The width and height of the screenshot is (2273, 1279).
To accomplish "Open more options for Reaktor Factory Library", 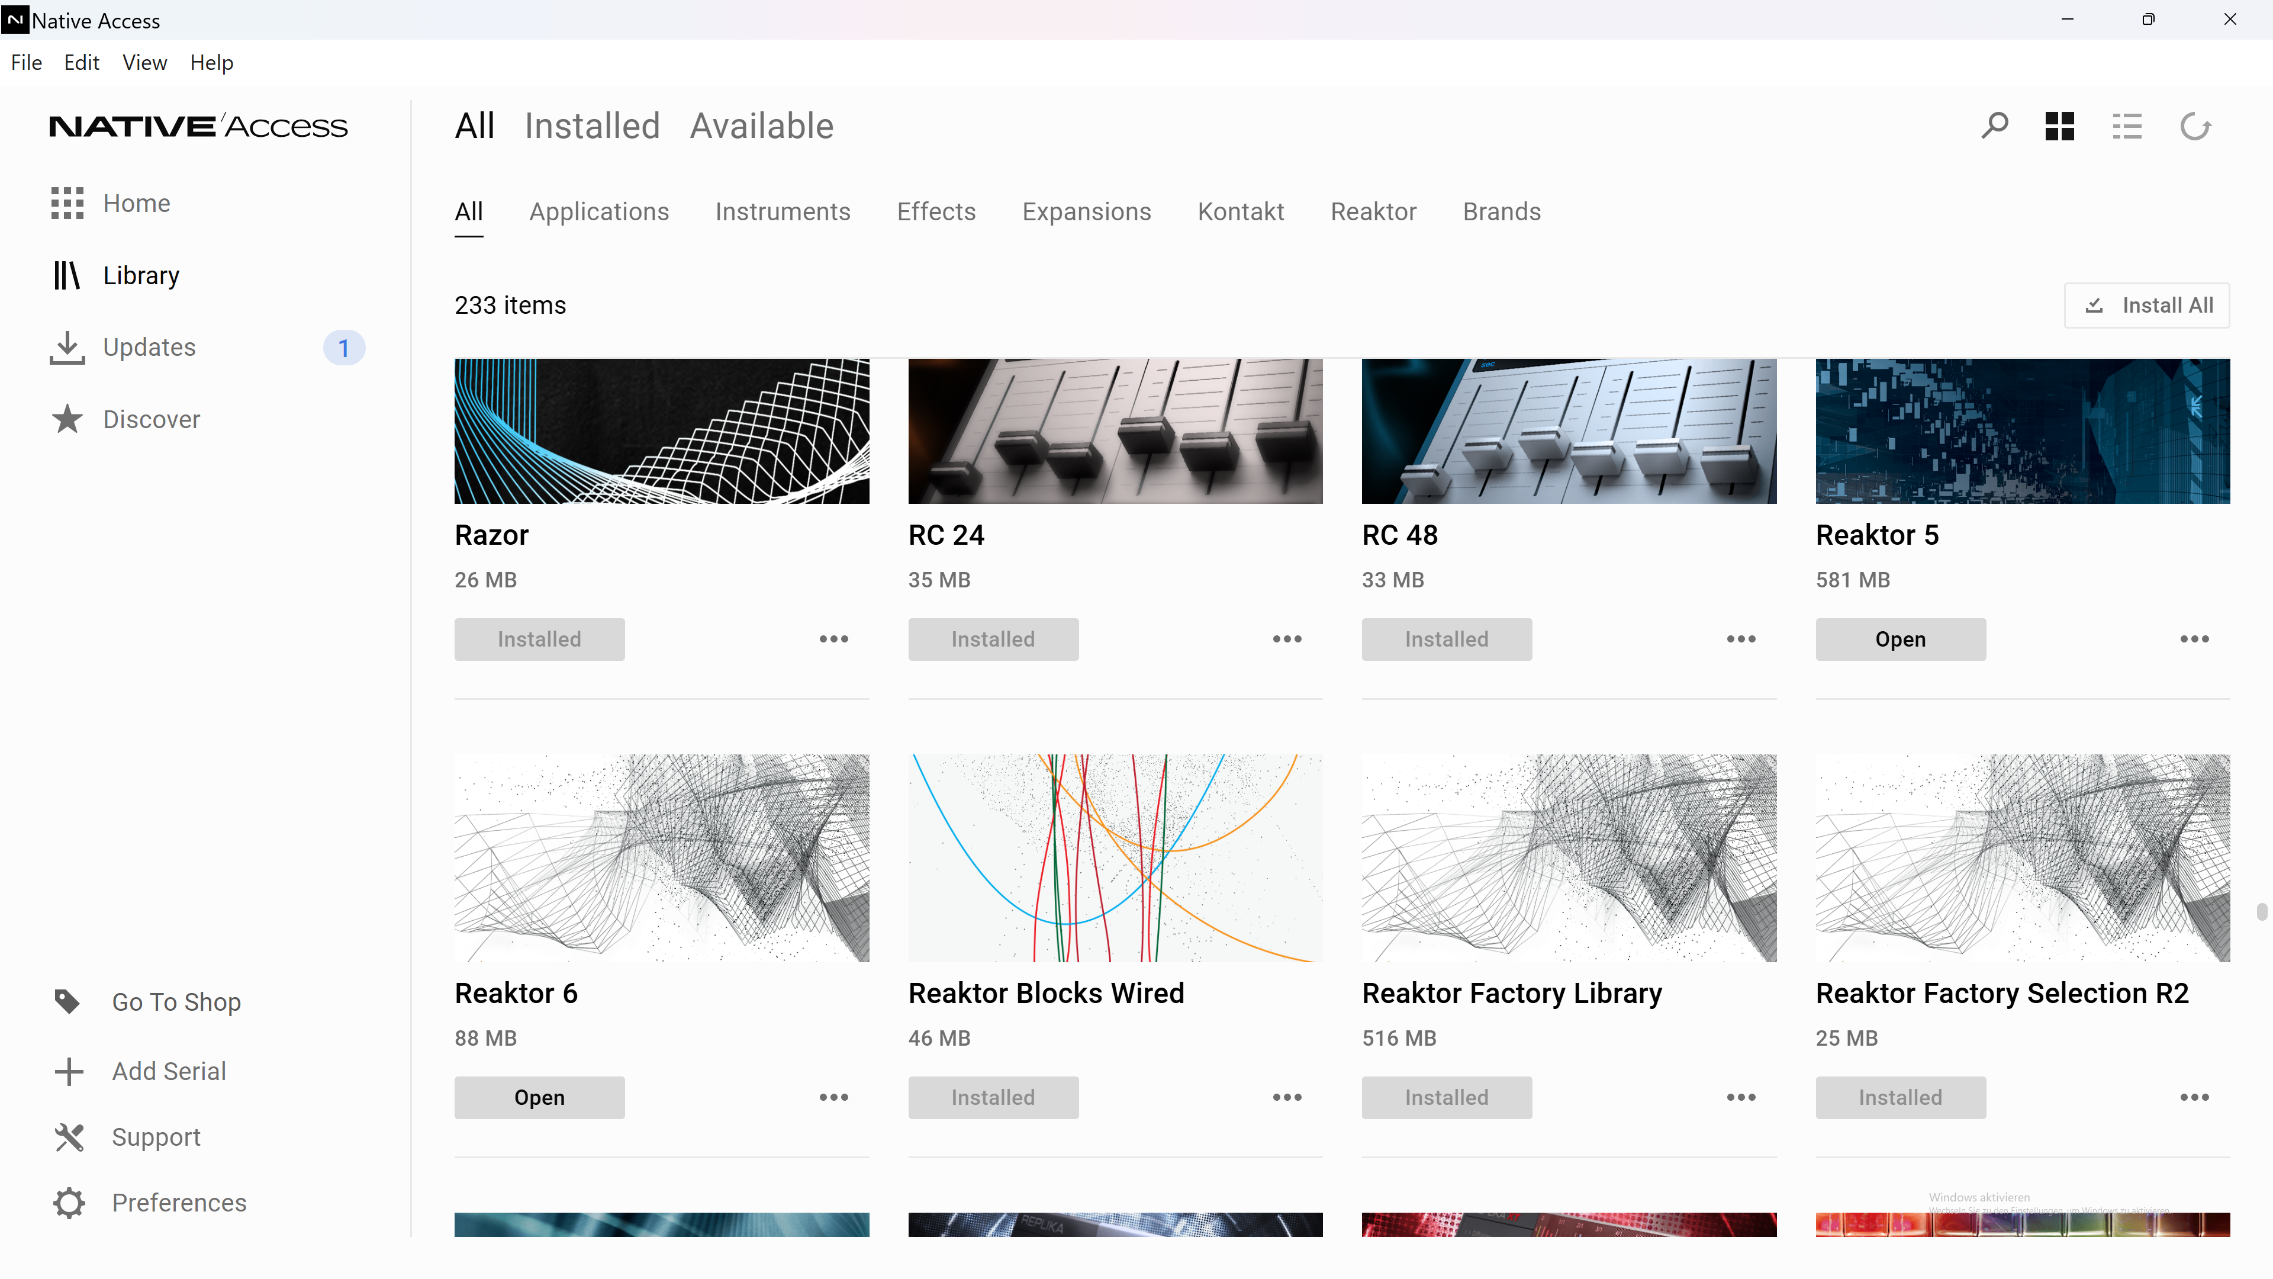I will click(1741, 1097).
